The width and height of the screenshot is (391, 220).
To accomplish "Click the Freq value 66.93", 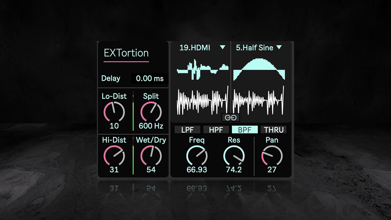I will pos(197,170).
